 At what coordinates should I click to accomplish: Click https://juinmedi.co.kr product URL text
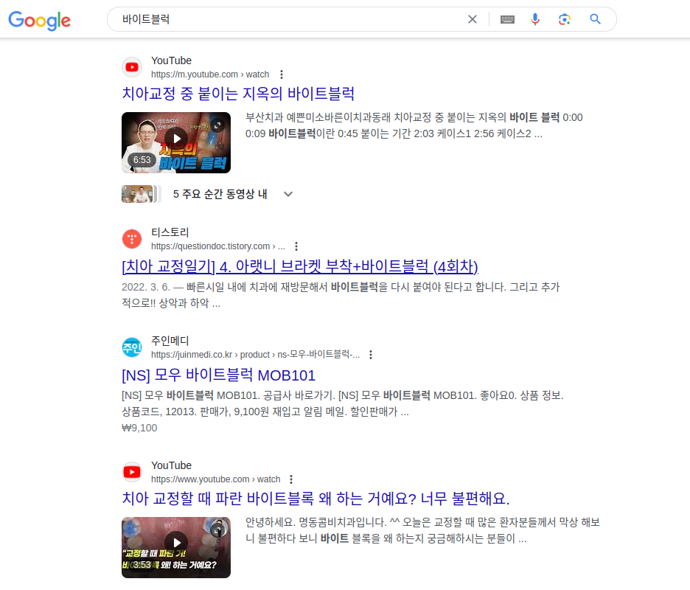(x=255, y=355)
